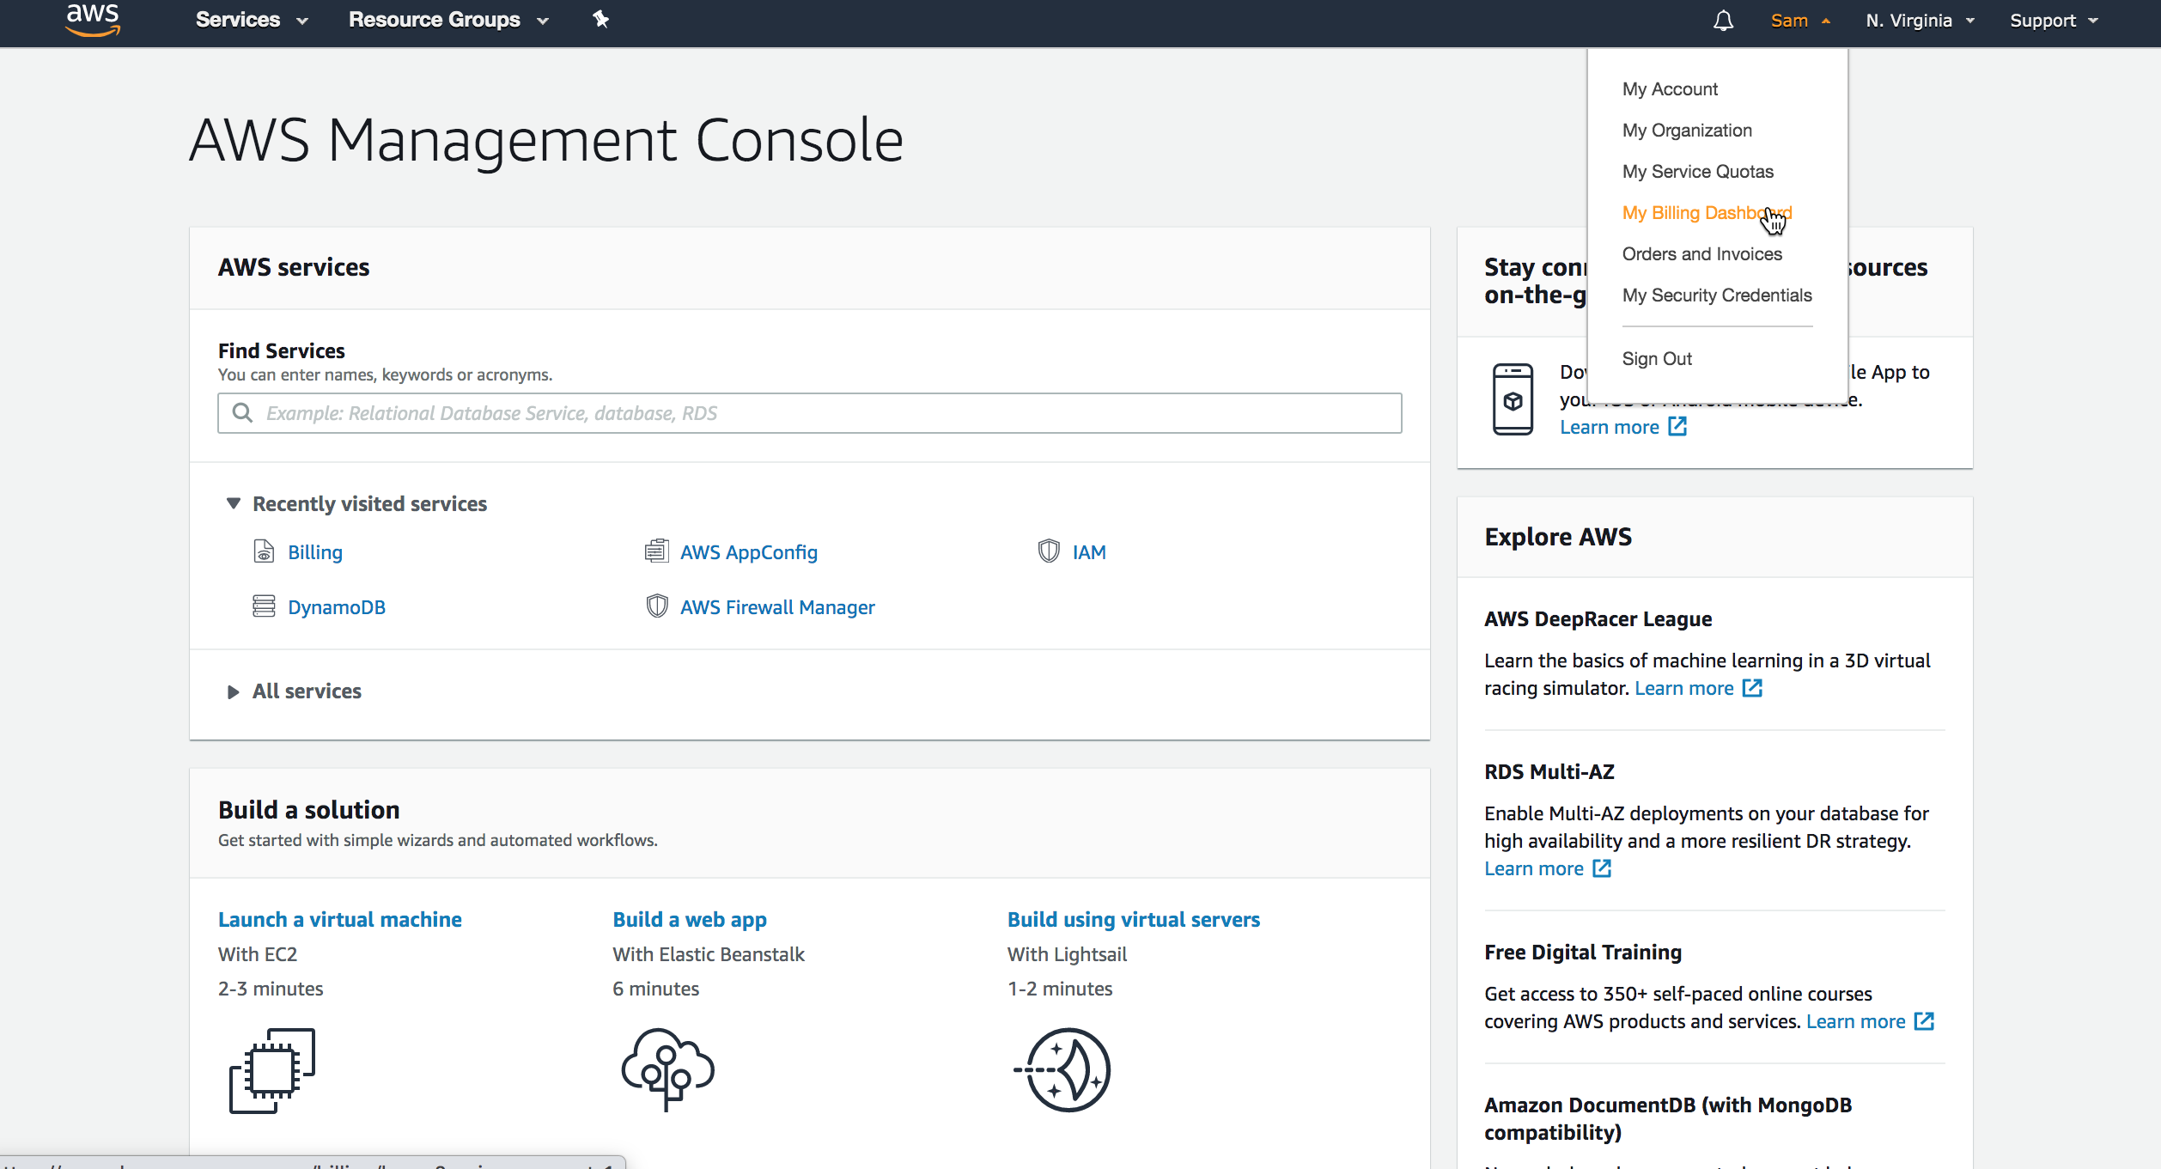Click Learn more for Free Digital Training
The height and width of the screenshot is (1169, 2161).
pos(1855,1021)
